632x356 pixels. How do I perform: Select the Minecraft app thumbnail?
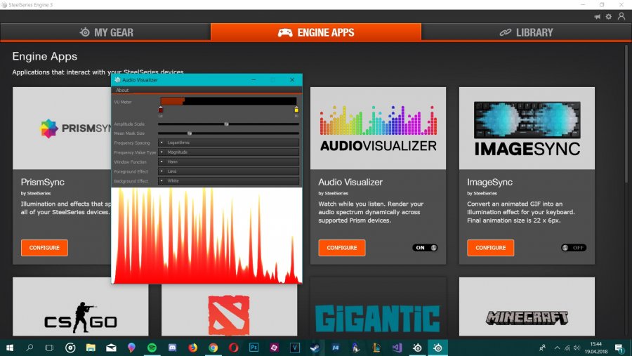527,306
